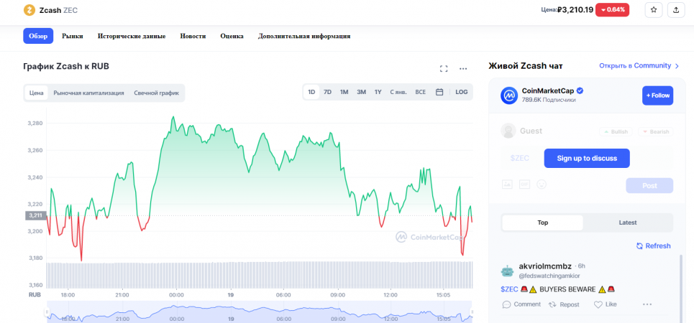This screenshot has width=694, height=323.
Task: Follow the CoinMarketCap account
Action: 658,95
